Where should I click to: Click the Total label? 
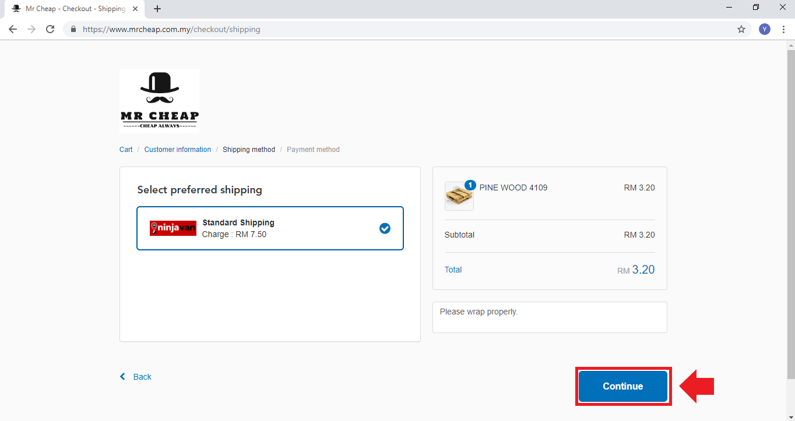(453, 270)
